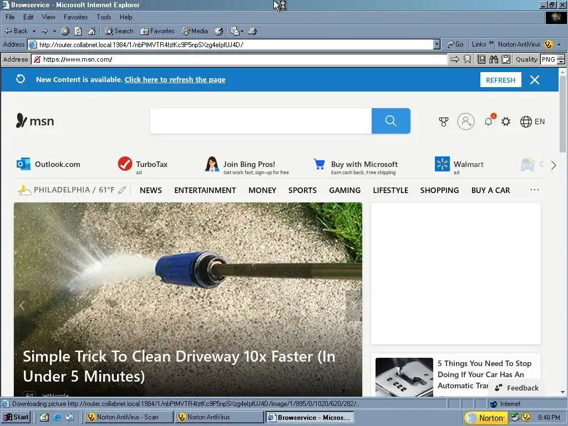Open the Favorites menu
The width and height of the screenshot is (568, 426).
(x=75, y=17)
